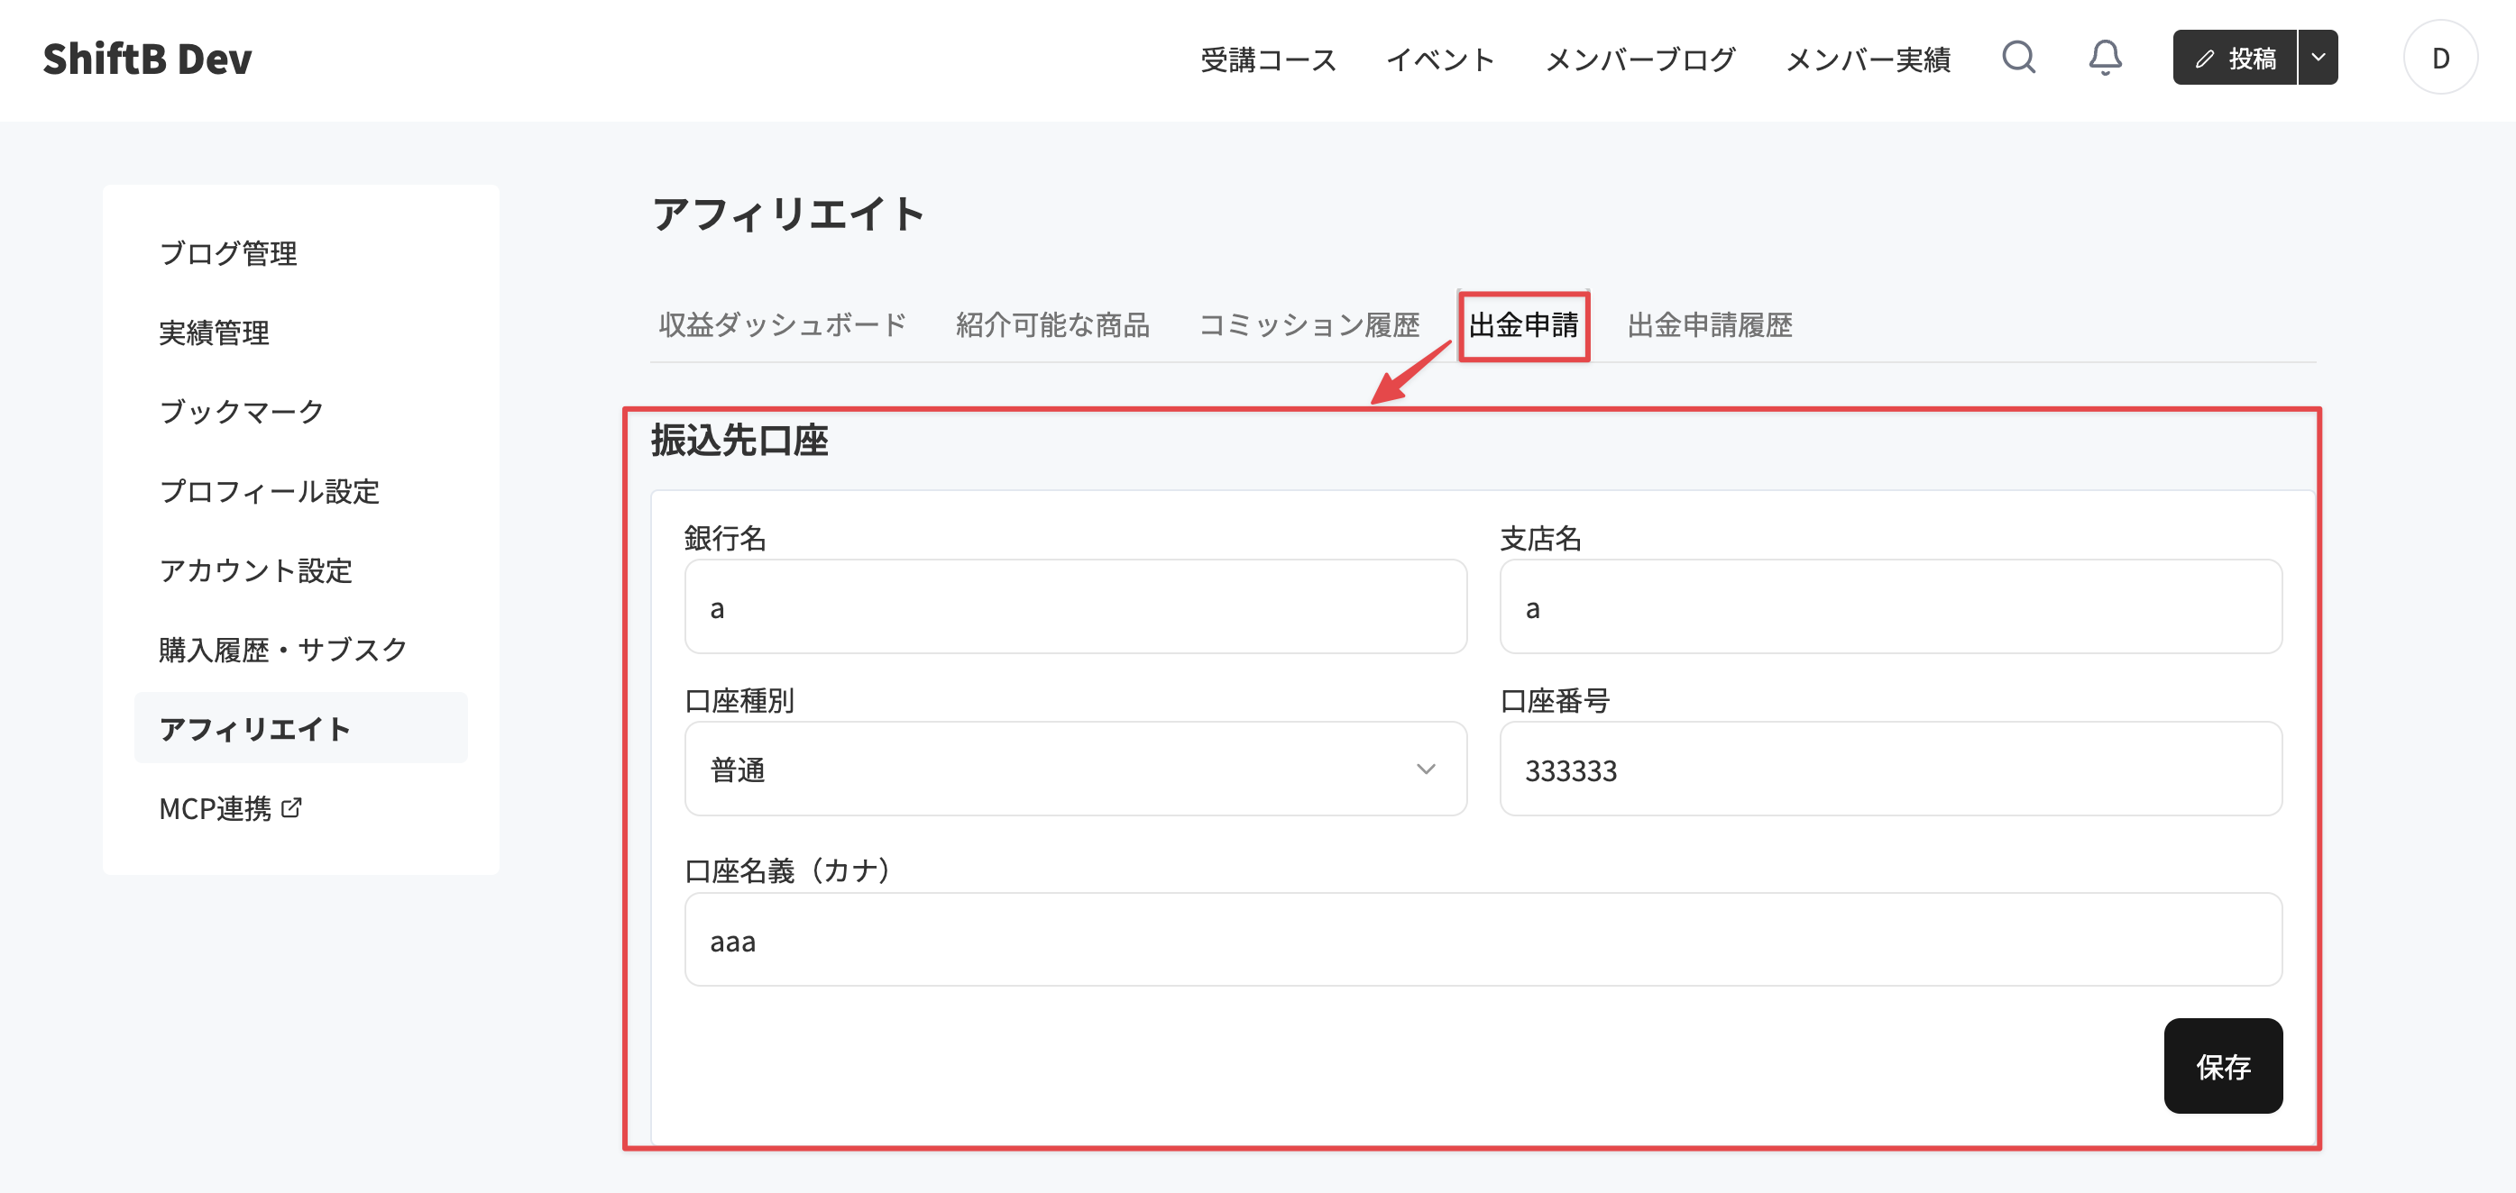Open メンバーブログ in the top navigation
This screenshot has width=2516, height=1193.
tap(1639, 59)
